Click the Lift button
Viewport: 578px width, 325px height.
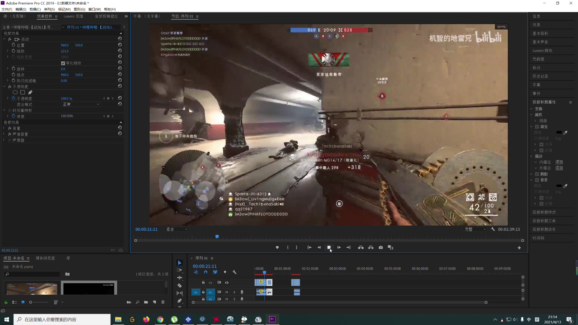pyautogui.click(x=361, y=247)
